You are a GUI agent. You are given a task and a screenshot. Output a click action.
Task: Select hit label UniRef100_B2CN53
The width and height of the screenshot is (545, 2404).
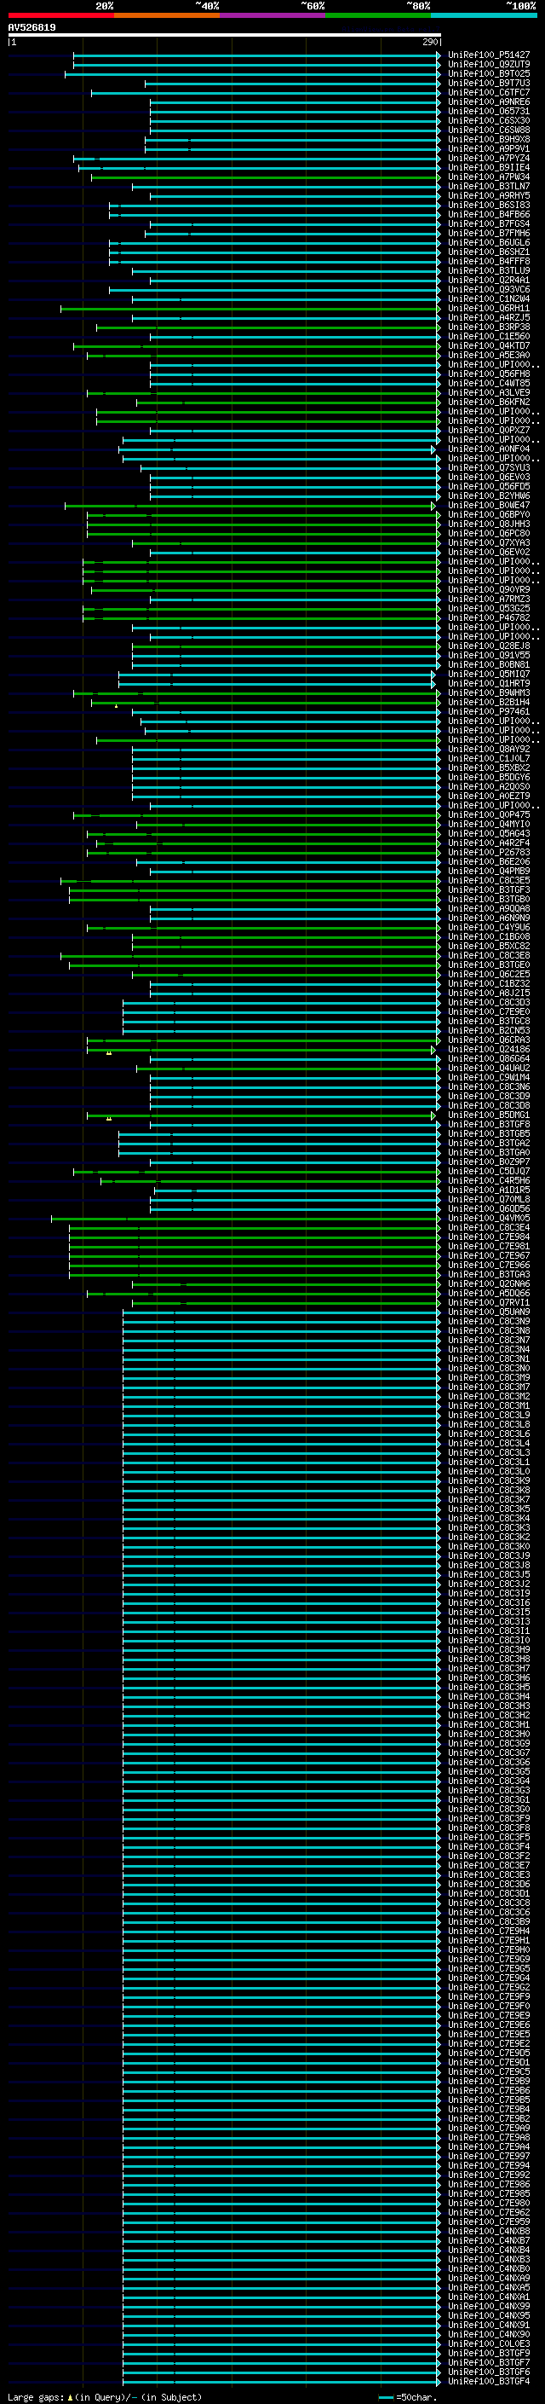[489, 1031]
